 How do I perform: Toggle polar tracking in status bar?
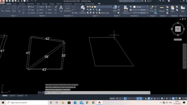[128, 99]
